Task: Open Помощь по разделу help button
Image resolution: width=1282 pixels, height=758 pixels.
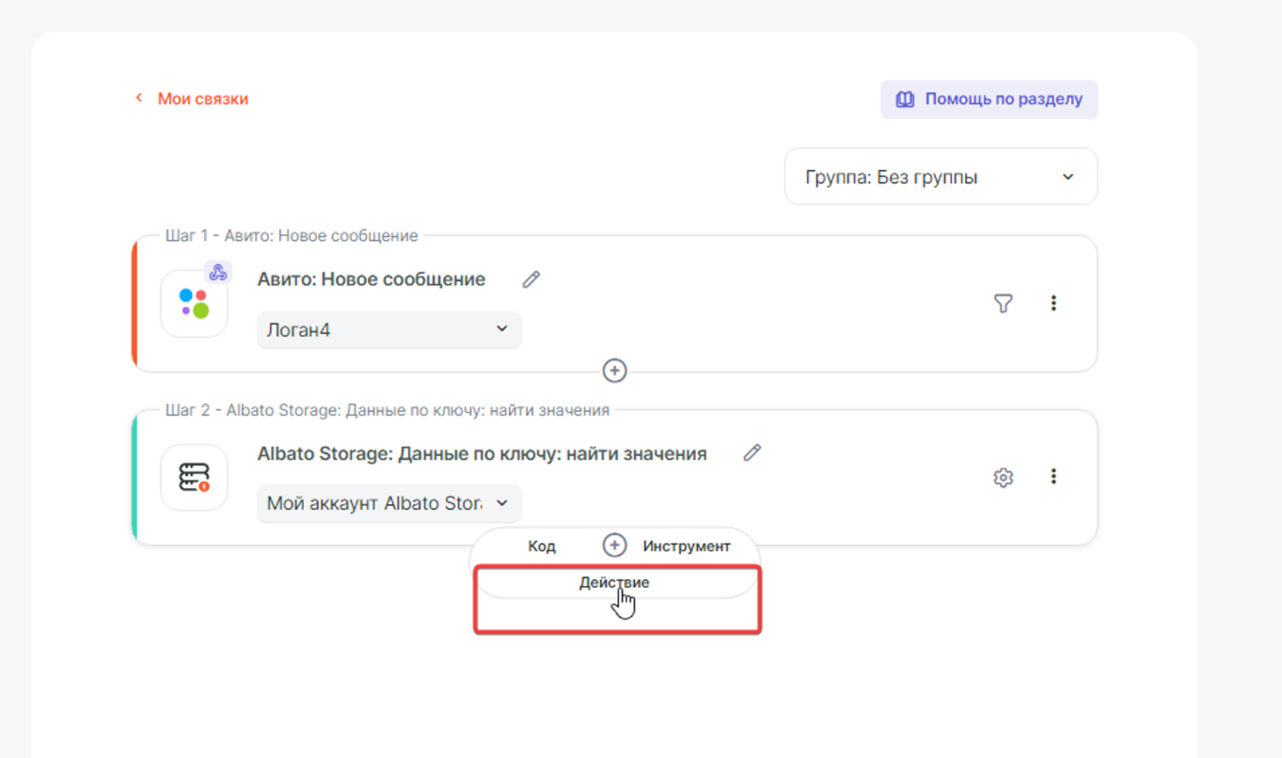Action: [989, 100]
